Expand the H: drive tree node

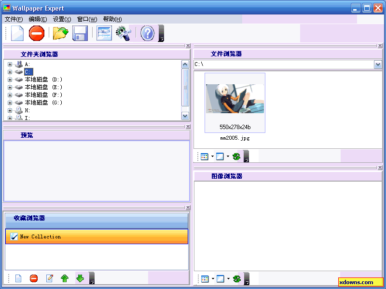click(x=10, y=111)
